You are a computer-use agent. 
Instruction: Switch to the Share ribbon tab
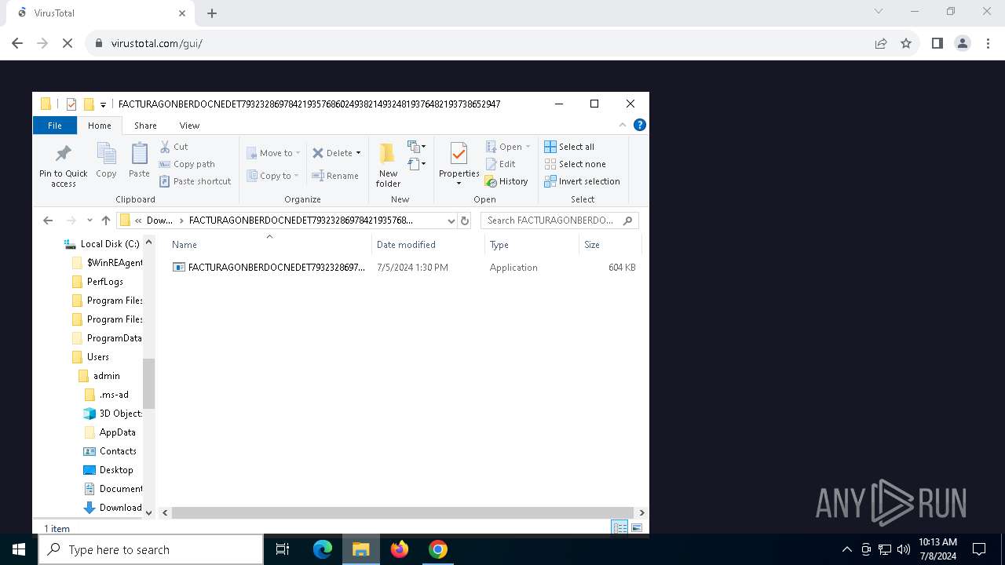pyautogui.click(x=145, y=126)
